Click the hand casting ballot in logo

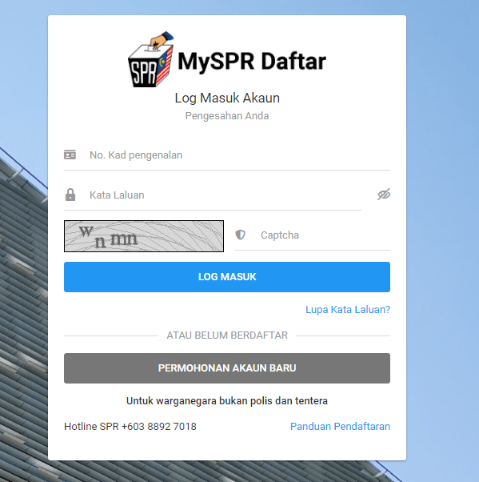[162, 40]
